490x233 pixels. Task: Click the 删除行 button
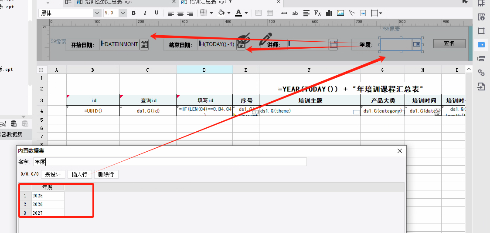point(106,174)
